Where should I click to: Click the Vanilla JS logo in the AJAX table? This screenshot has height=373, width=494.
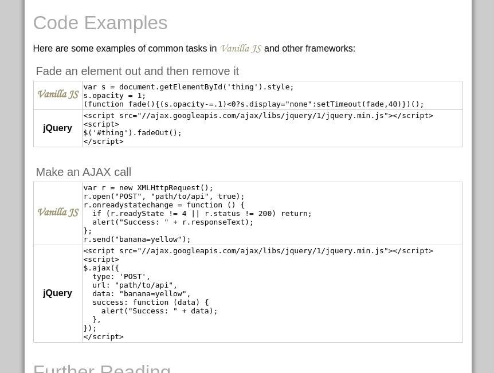[58, 213]
